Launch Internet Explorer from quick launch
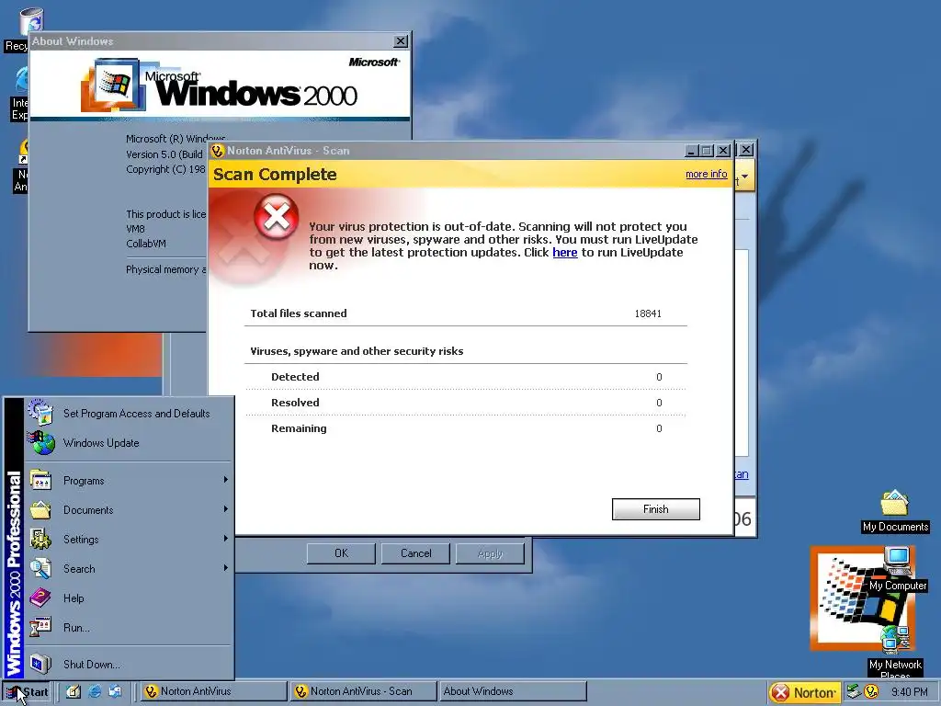The height and width of the screenshot is (706, 941). 95,691
